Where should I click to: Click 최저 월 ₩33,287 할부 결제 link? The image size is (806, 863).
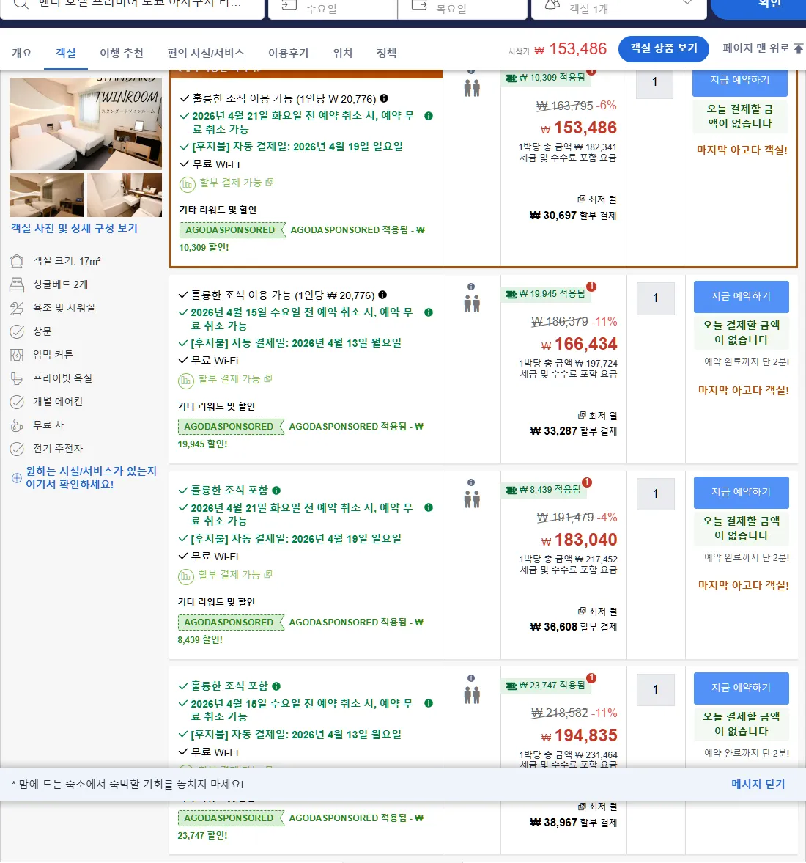573,424
